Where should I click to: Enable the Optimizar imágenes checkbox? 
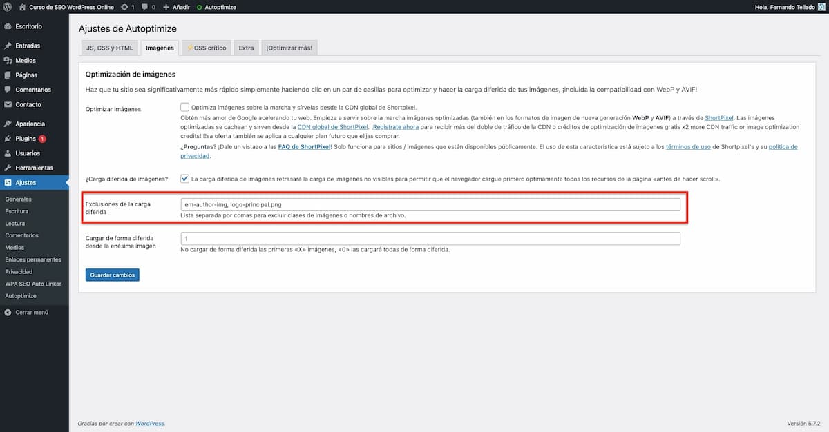[x=184, y=107]
